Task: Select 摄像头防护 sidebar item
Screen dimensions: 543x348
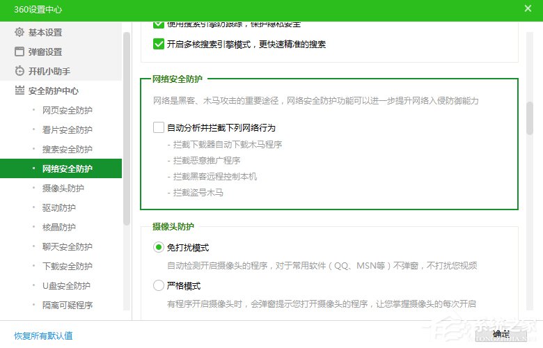Action: (x=63, y=189)
